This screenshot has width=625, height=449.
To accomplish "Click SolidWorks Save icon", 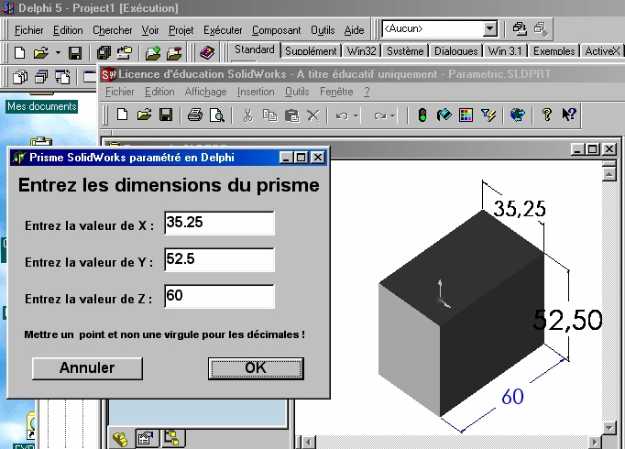I will pos(166,115).
